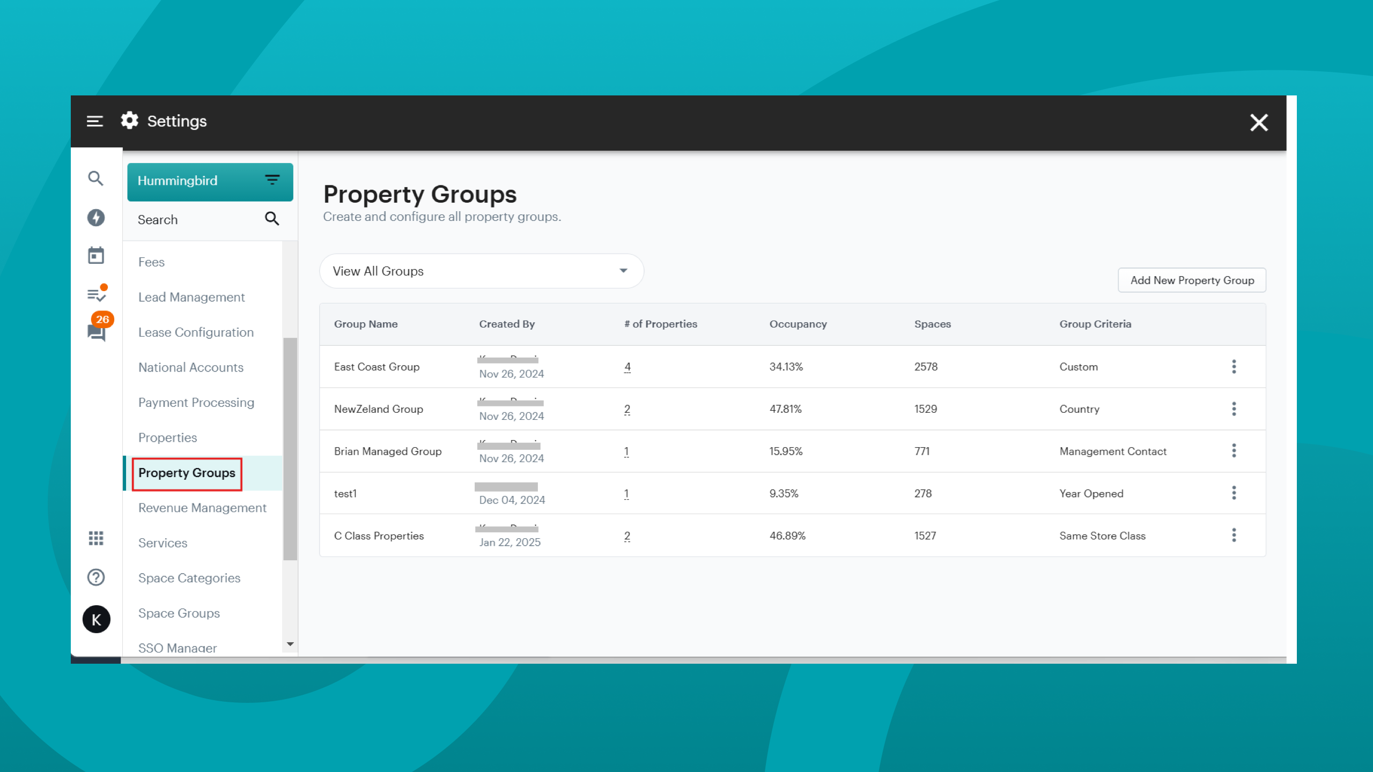Click Add New Property Group button
Screen dimensions: 1373x772
[x=1192, y=280]
